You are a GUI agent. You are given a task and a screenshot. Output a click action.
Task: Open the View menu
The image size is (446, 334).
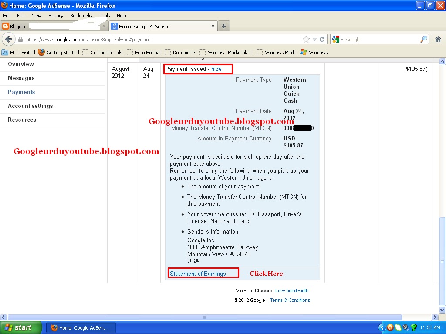tap(37, 16)
